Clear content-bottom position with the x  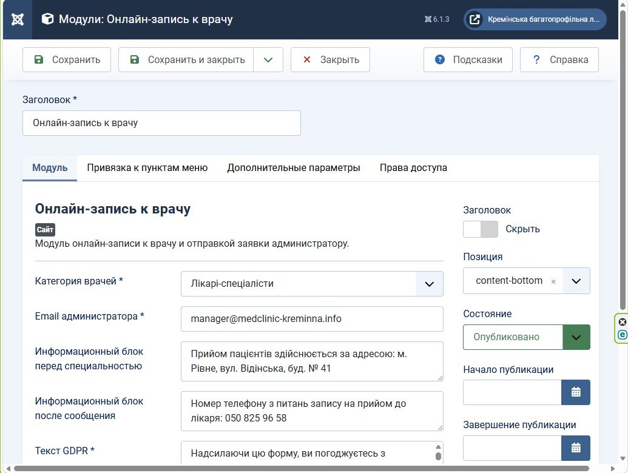coord(553,282)
